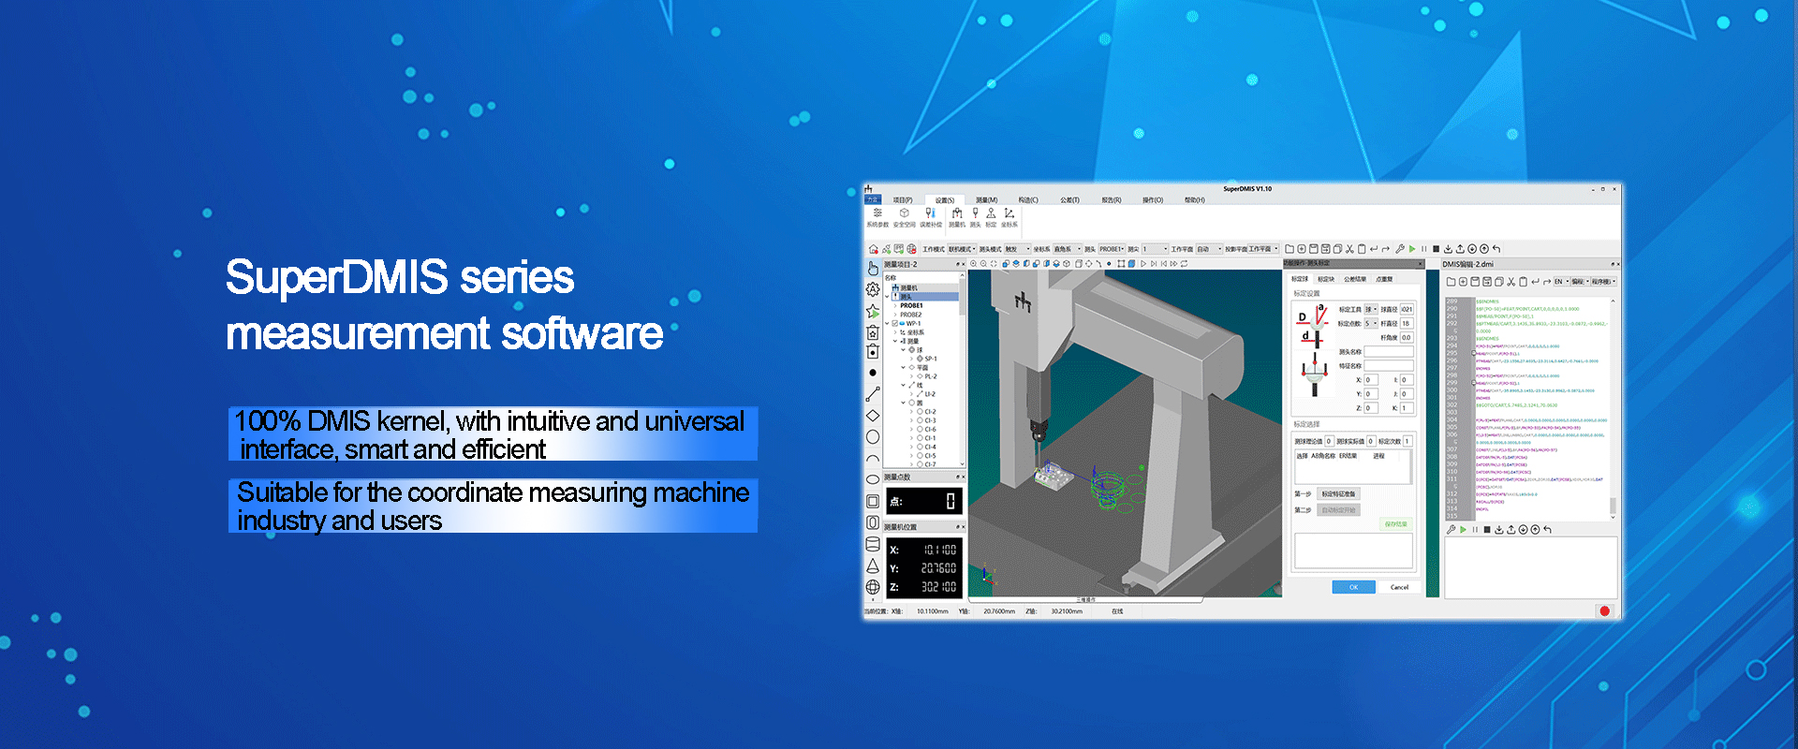The height and width of the screenshot is (749, 1798).
Task: Click the green run button in main toolbar
Action: point(1412,249)
